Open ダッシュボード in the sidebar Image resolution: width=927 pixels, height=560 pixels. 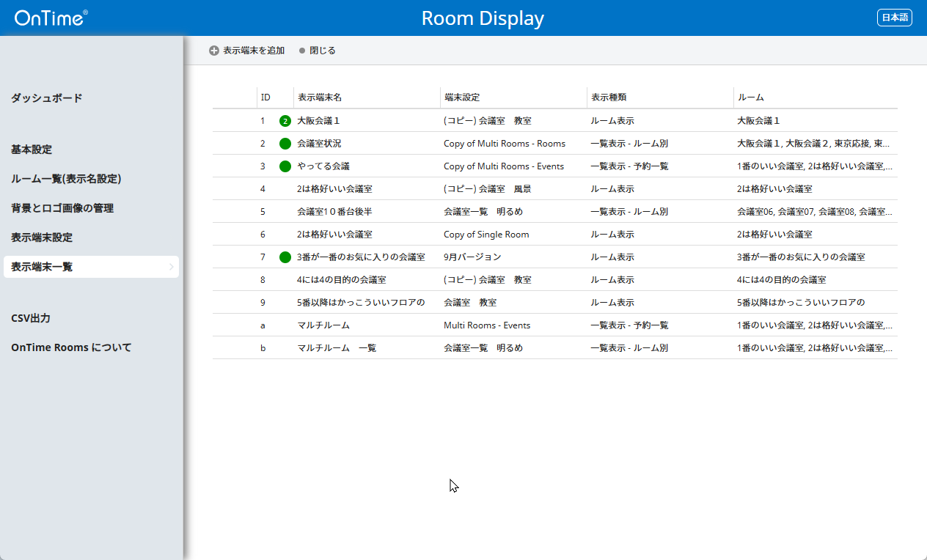click(47, 98)
